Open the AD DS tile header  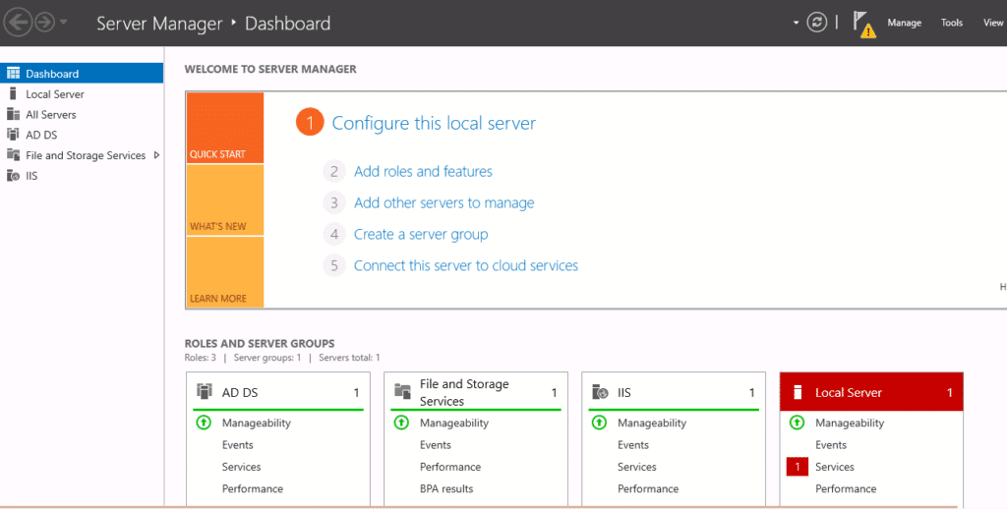pyautogui.click(x=278, y=392)
